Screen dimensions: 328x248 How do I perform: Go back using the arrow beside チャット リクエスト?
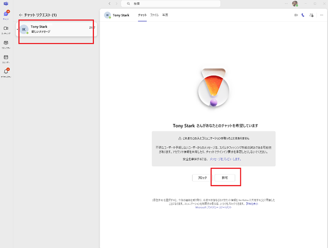point(21,15)
